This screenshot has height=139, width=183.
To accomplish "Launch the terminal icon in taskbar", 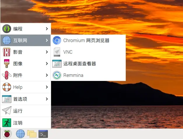I will (43, 134).
